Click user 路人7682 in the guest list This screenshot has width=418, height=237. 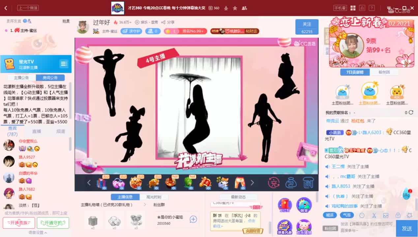pyautogui.click(x=27, y=189)
